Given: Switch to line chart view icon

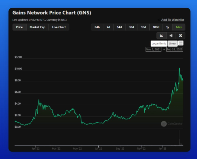Looking at the screenshot, I should point(161,36).
